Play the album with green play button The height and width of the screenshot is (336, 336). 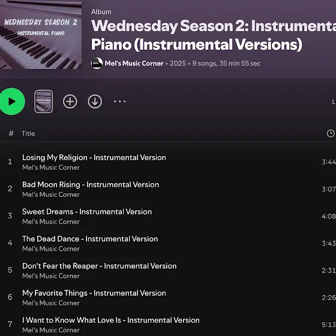pyautogui.click(x=12, y=101)
